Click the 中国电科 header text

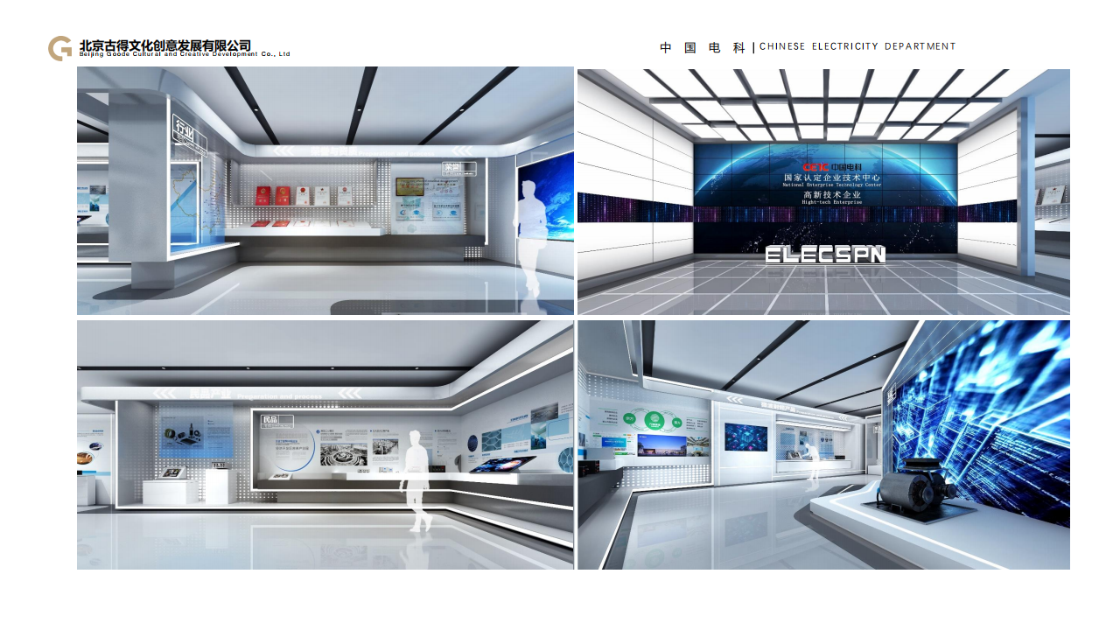(x=703, y=47)
